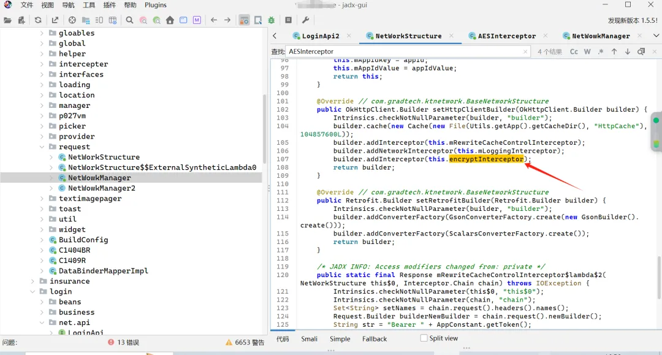
Task: Toggle match case Cc option
Action: click(x=574, y=52)
